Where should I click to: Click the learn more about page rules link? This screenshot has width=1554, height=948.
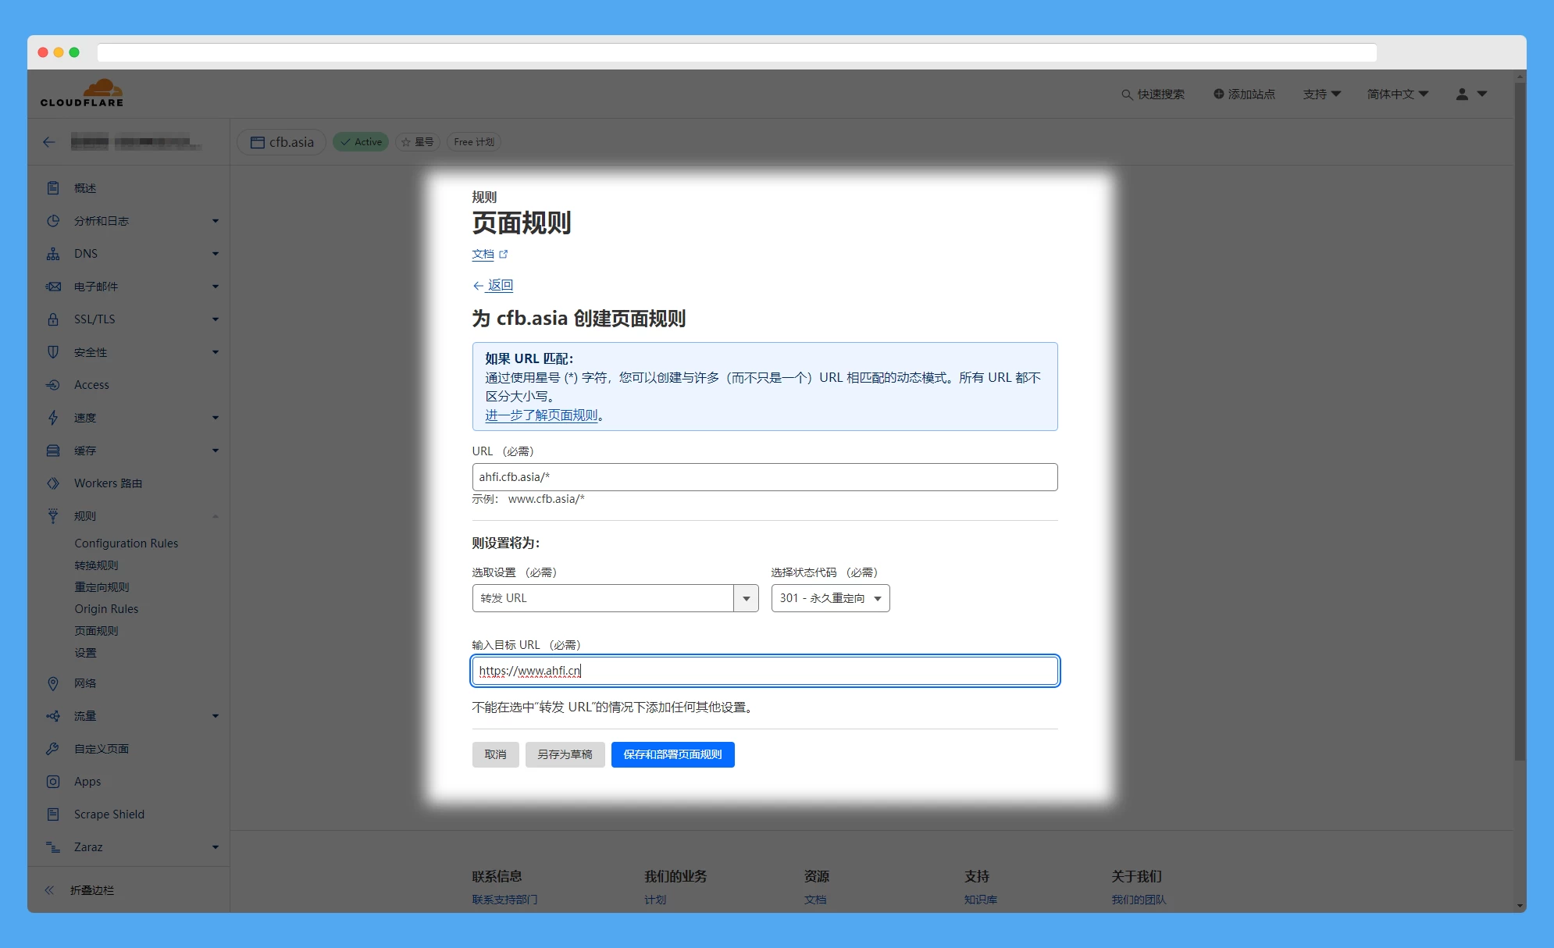click(541, 415)
